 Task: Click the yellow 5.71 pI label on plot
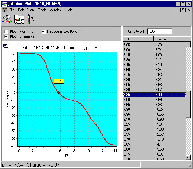(59, 81)
